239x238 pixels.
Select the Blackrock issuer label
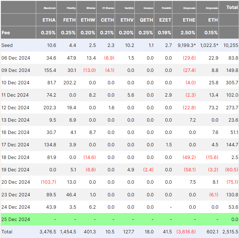pos(50,8)
